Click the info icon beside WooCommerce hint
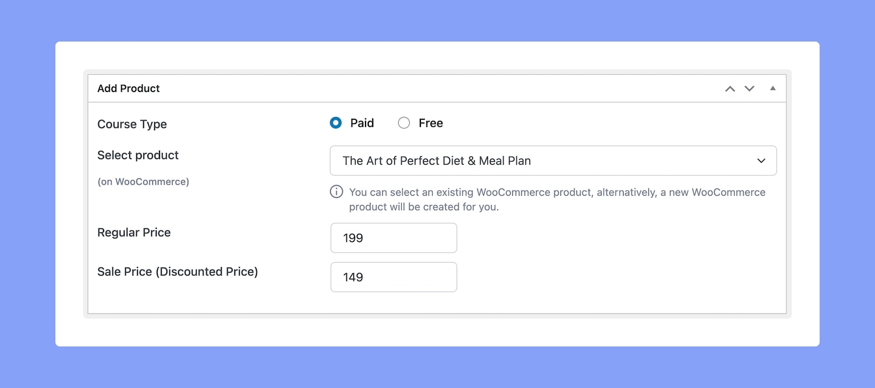875x388 pixels. click(336, 192)
